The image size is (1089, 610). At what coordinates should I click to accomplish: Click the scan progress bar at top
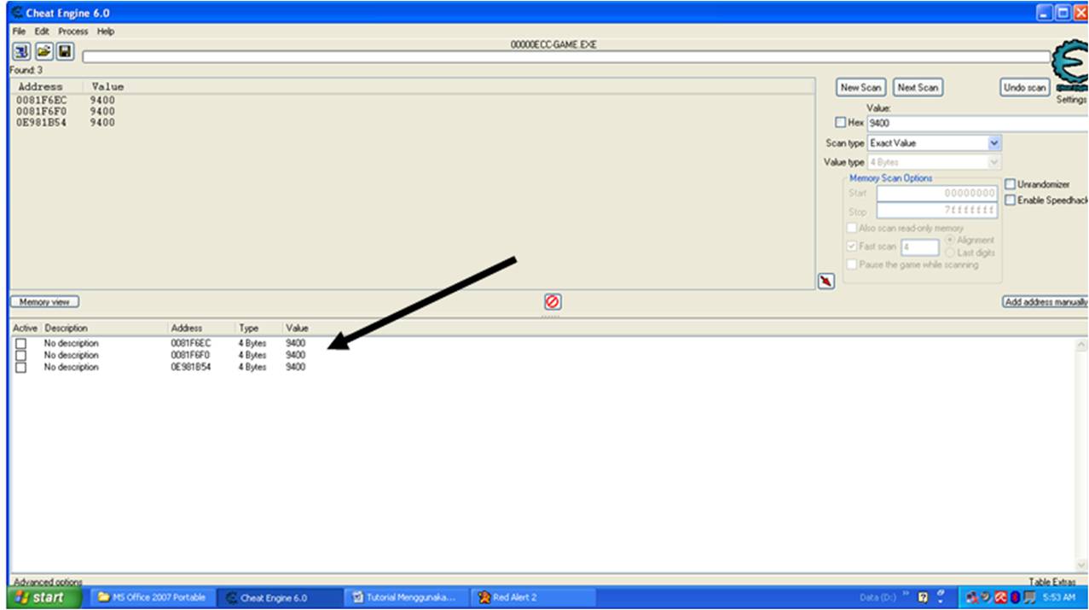click(566, 56)
